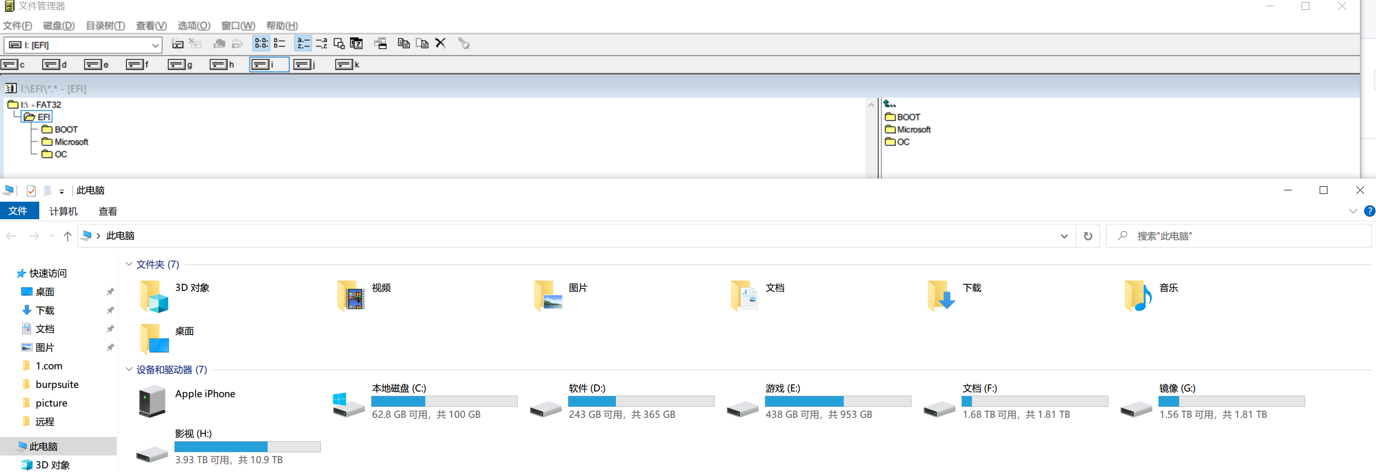Click the up-directory arrow in file pane
The image size is (1376, 472).
tap(889, 104)
